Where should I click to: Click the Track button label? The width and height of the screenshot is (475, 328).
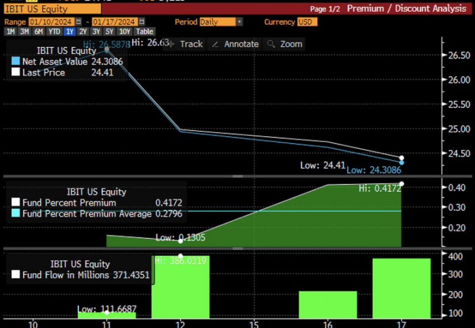tap(191, 44)
